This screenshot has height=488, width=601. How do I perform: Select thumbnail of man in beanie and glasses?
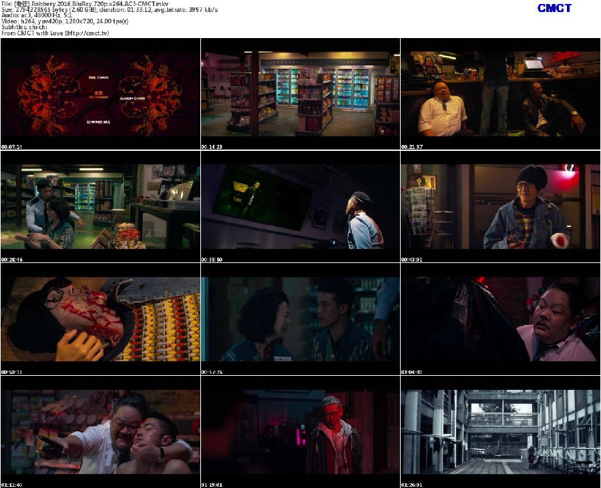(501, 206)
